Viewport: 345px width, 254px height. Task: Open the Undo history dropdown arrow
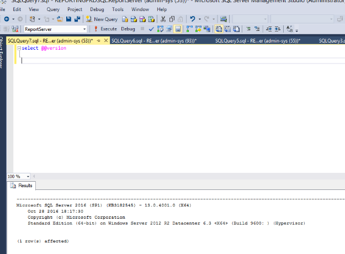pyautogui.click(x=200, y=19)
